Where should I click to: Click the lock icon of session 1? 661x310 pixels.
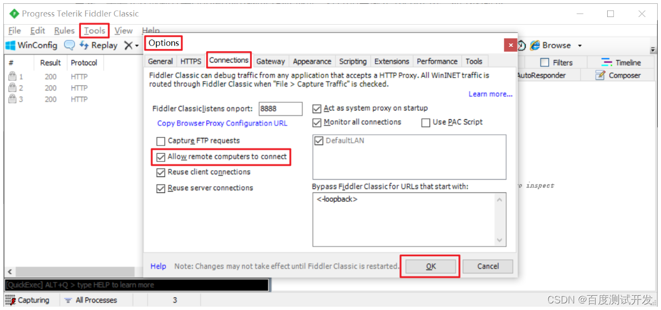(12, 77)
